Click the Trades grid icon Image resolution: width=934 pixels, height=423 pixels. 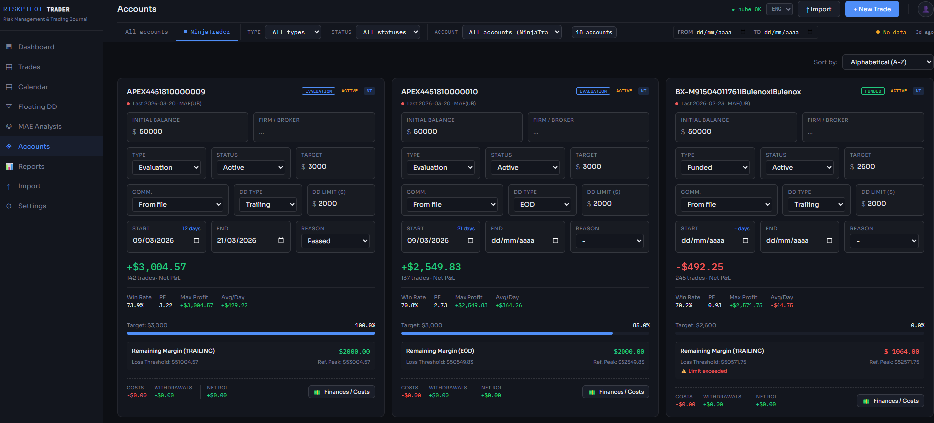9,67
